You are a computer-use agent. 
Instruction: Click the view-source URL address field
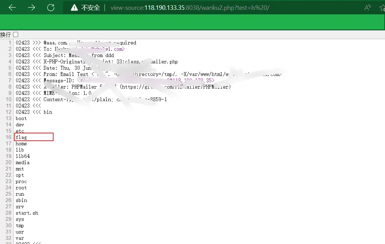point(190,8)
